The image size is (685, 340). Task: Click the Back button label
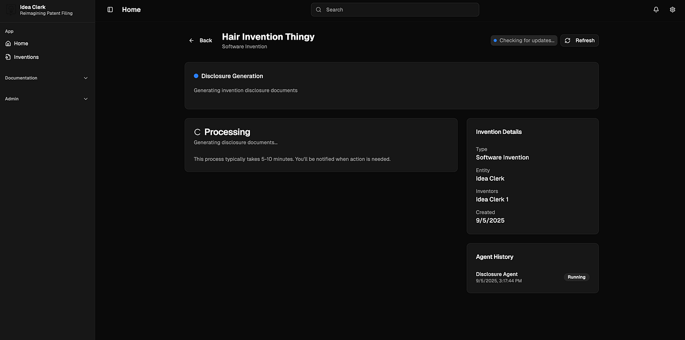pyautogui.click(x=206, y=41)
